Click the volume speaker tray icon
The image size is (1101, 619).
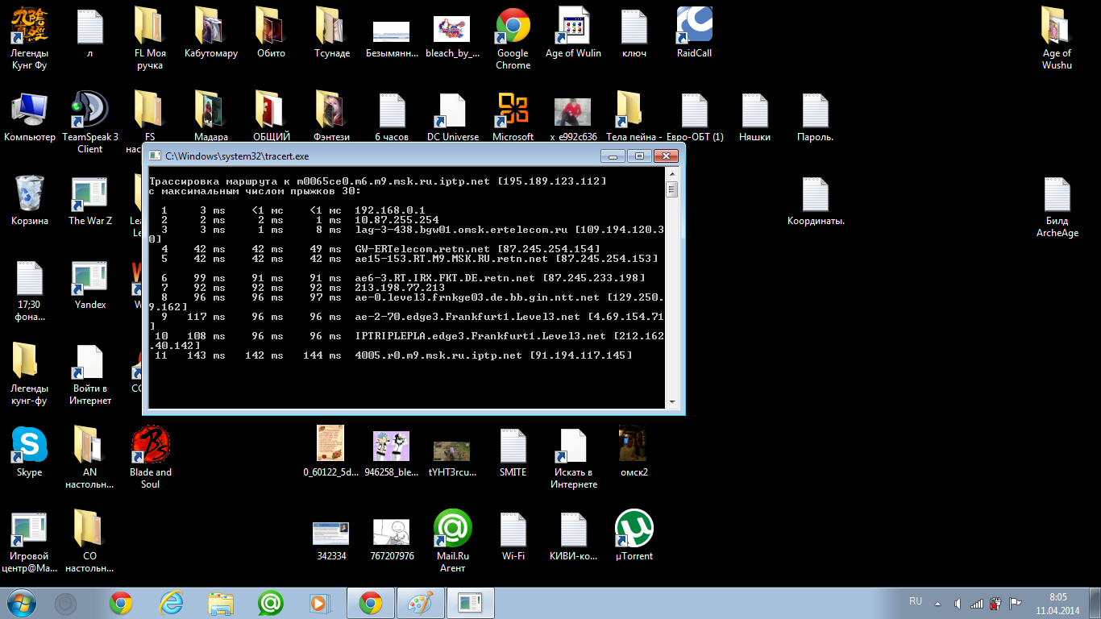(x=958, y=603)
